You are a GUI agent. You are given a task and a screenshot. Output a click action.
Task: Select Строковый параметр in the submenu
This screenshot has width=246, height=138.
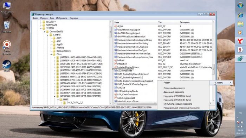coord(174,88)
